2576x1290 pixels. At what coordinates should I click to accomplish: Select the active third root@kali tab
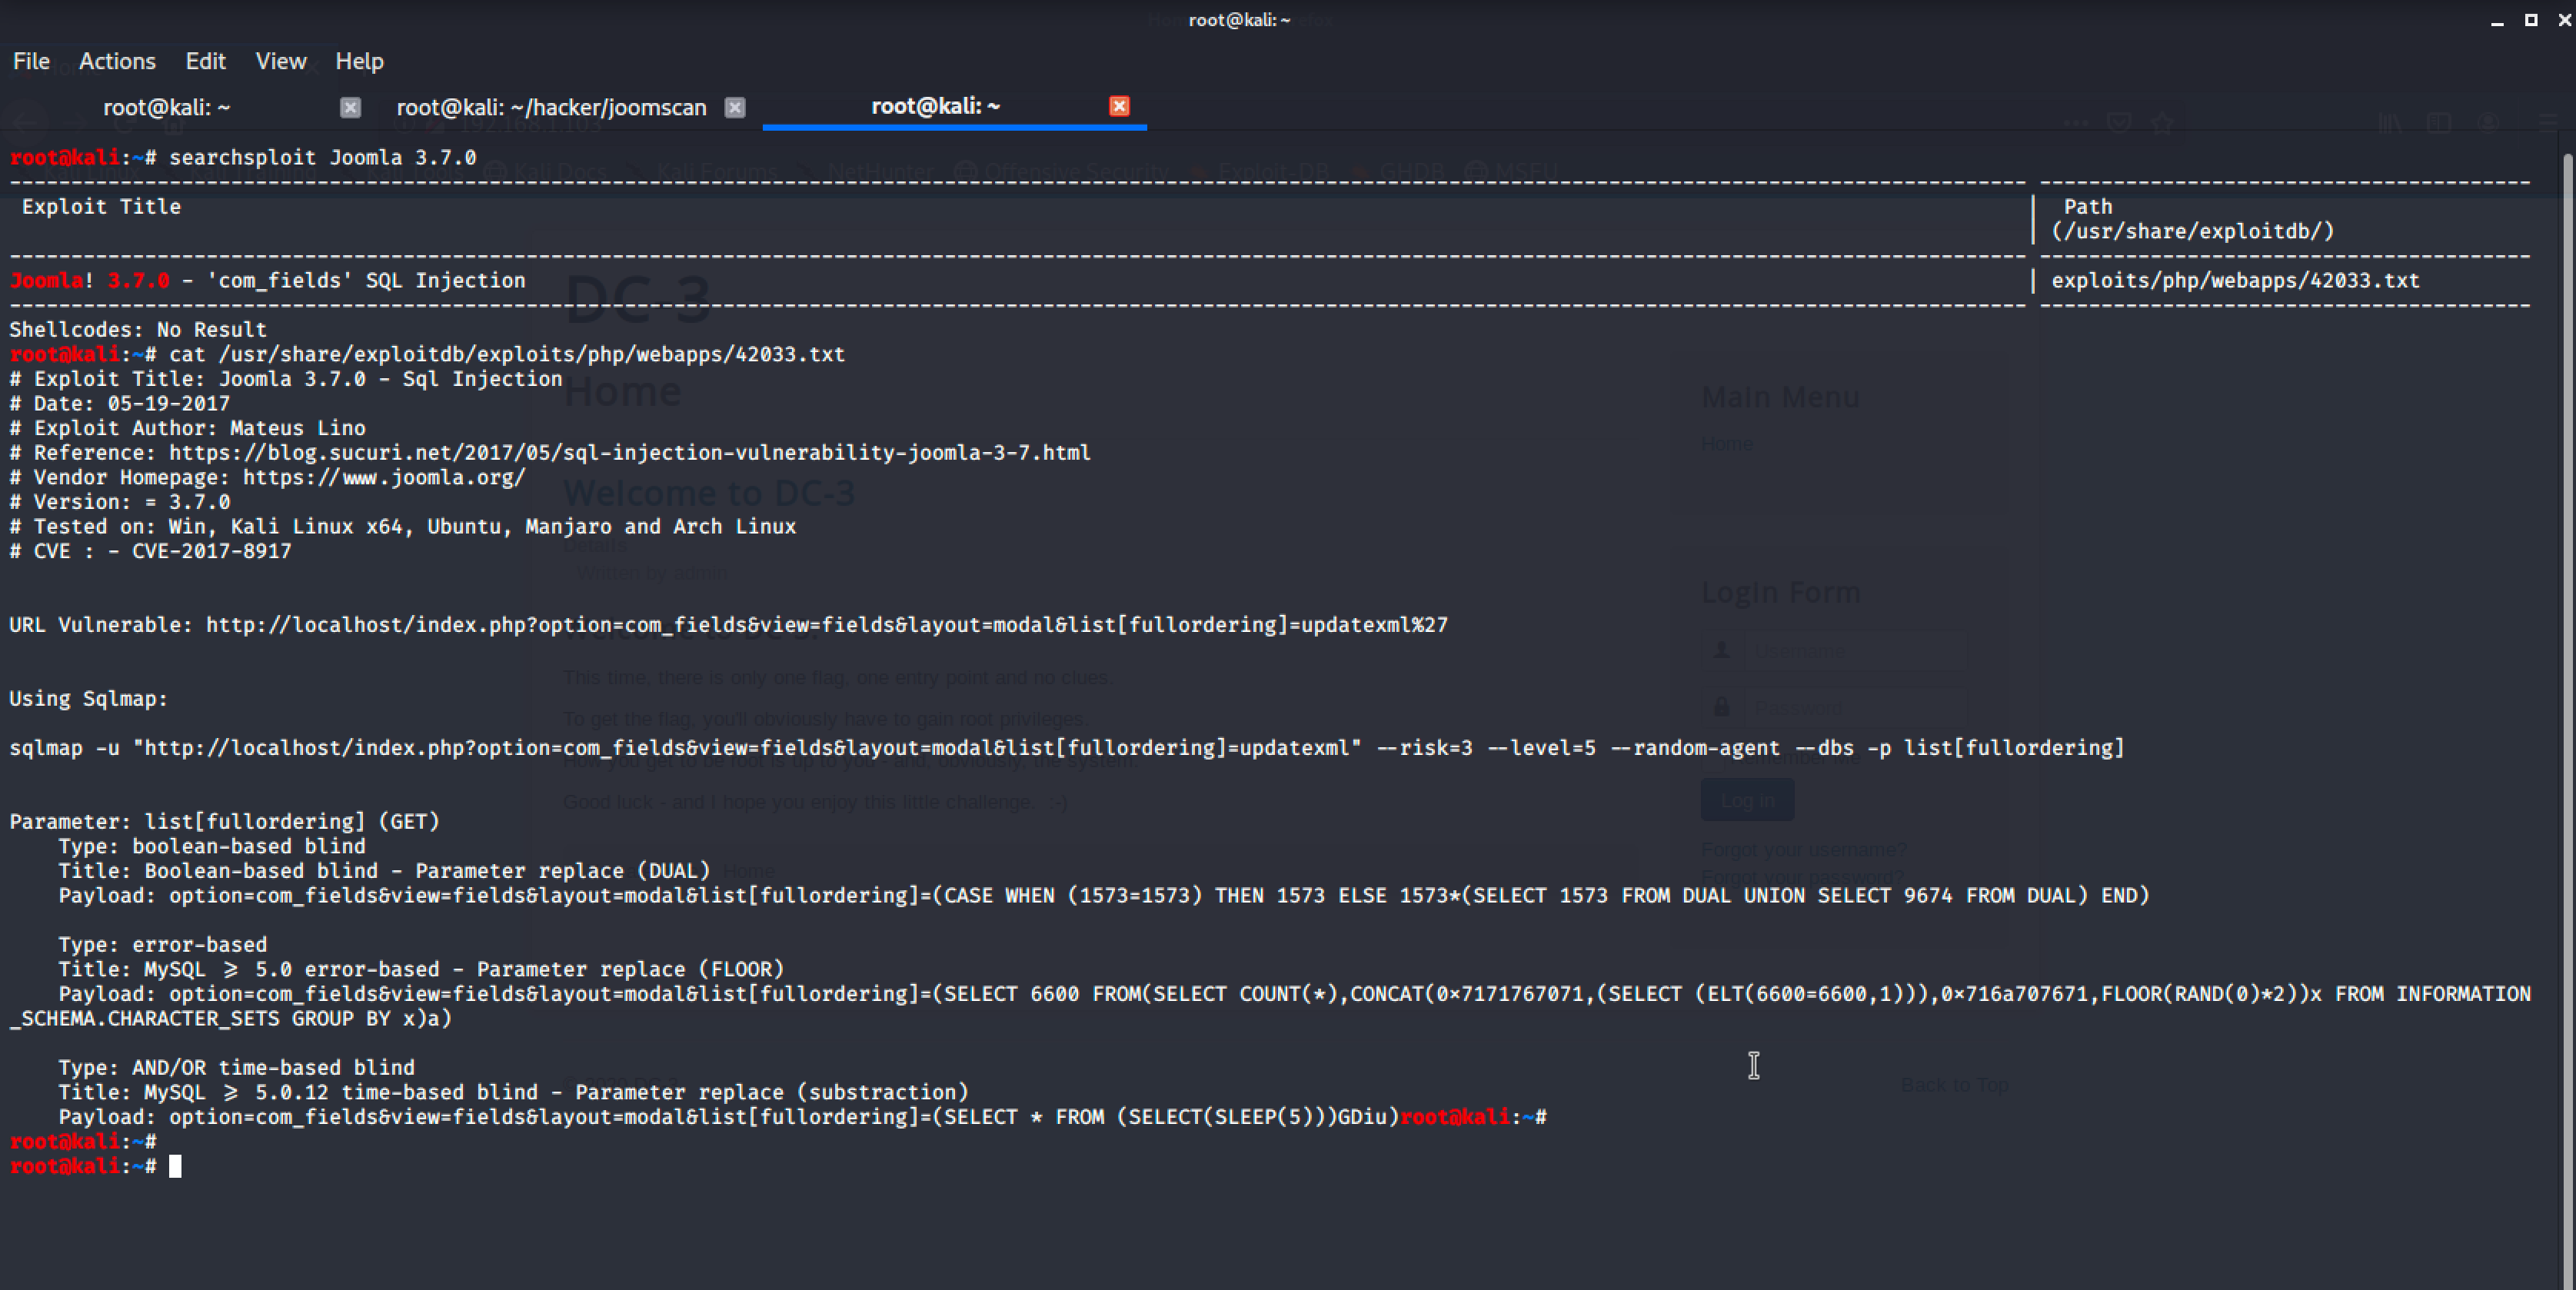(935, 106)
